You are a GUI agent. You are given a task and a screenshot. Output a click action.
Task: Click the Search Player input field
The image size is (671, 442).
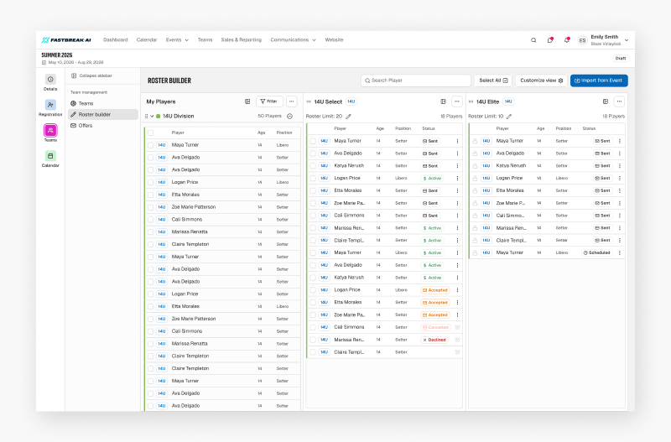tap(416, 81)
